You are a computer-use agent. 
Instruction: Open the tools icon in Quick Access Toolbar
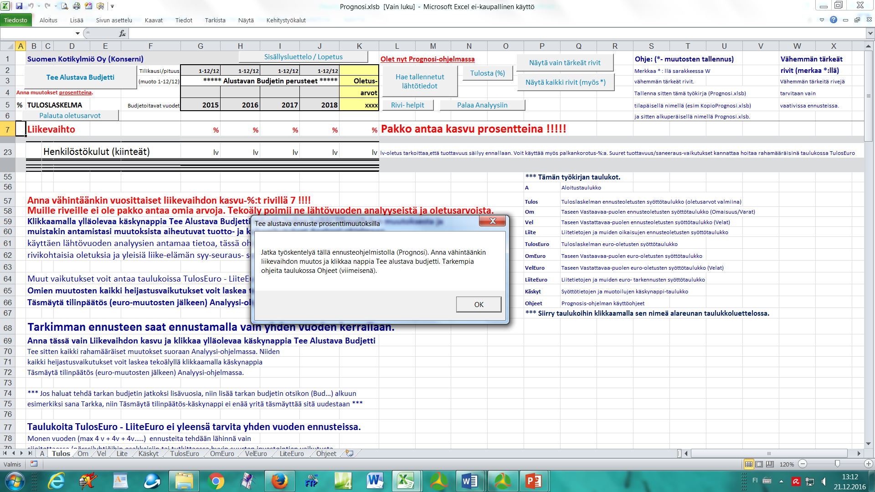pyautogui.click(x=100, y=6)
